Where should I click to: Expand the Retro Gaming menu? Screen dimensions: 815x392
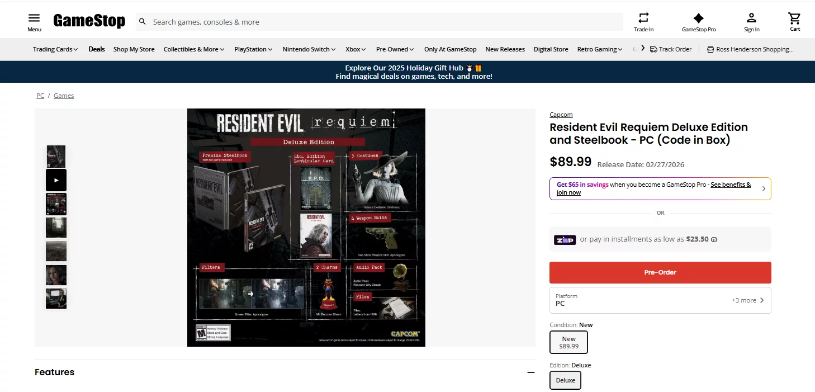[600, 49]
